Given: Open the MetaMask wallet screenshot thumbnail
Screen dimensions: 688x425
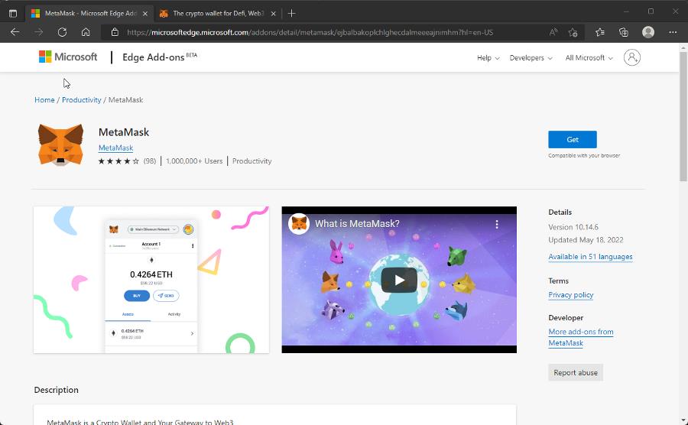Looking at the screenshot, I should 151,280.
